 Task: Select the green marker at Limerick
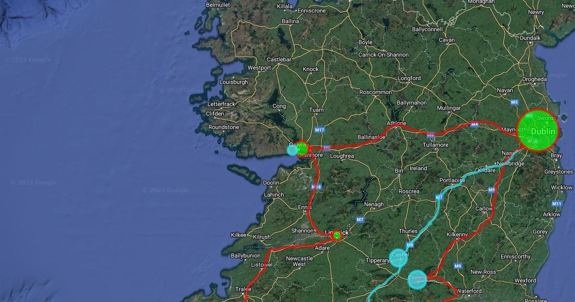tap(337, 235)
